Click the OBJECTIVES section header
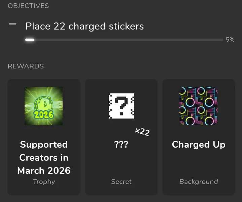This screenshot has width=242, height=202. (x=28, y=6)
